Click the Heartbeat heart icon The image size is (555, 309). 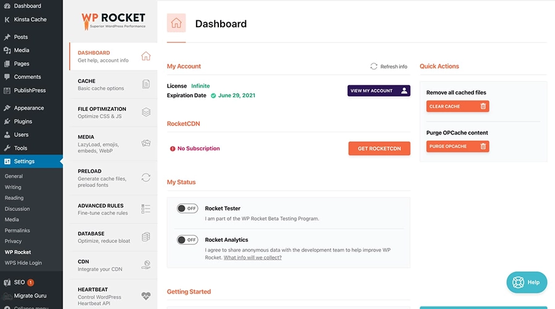tap(146, 296)
